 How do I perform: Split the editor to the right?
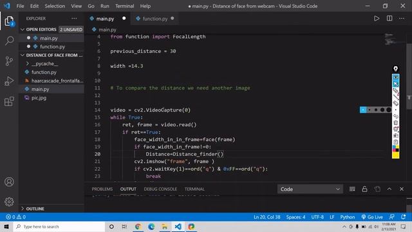[389, 18]
